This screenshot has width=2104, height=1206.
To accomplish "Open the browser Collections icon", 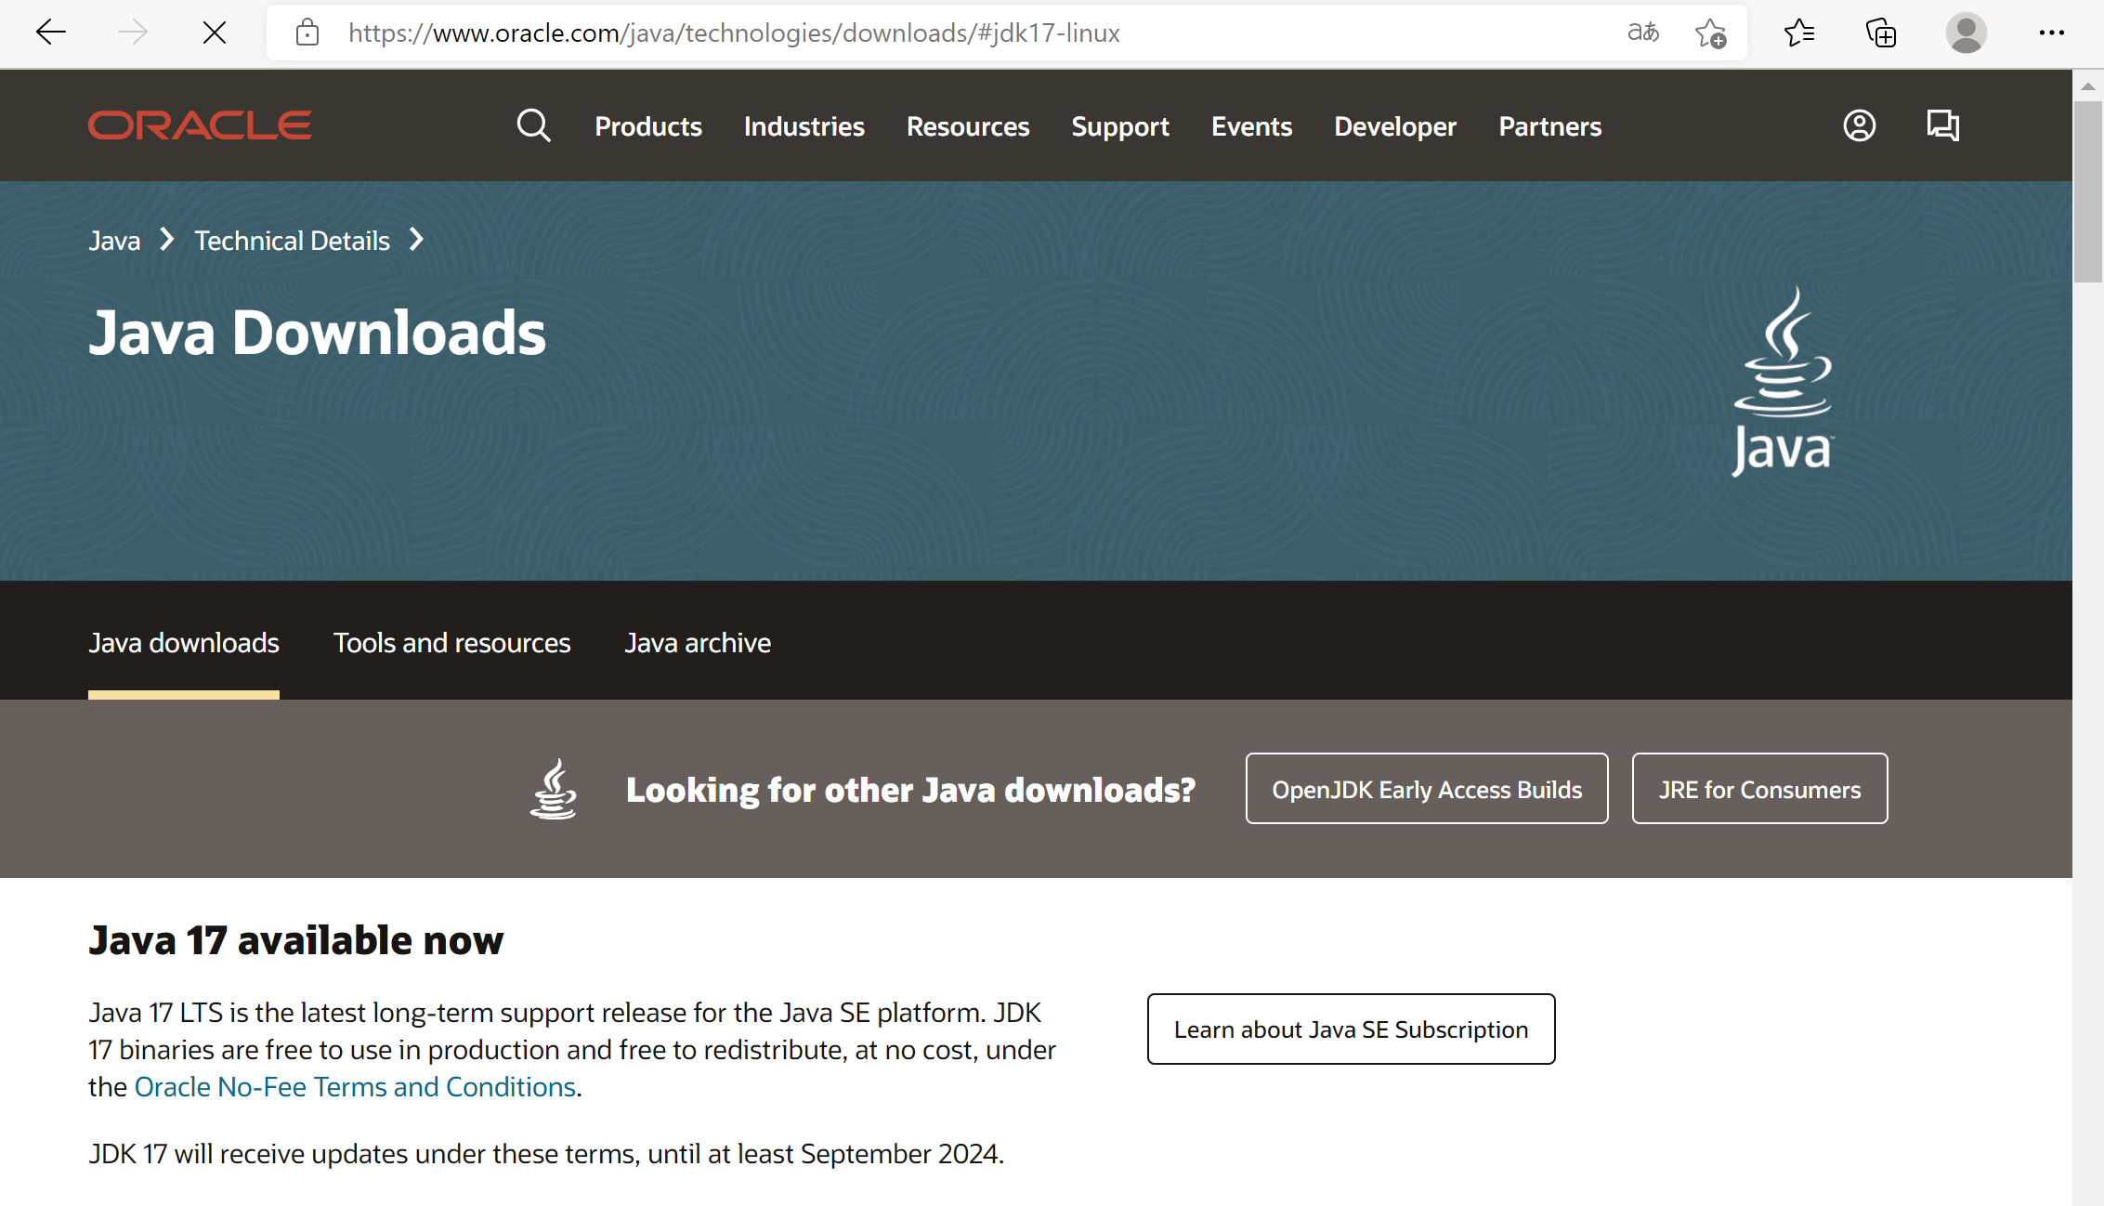I will 1881,33.
